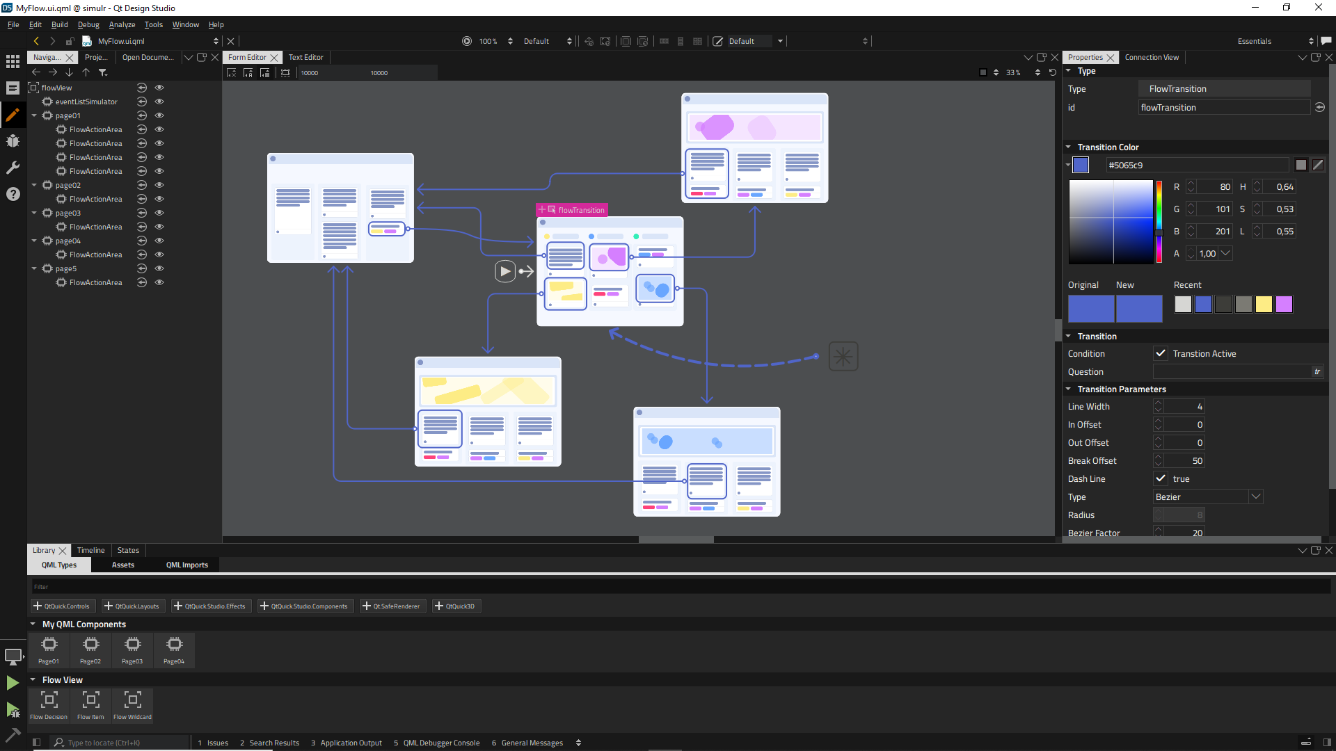Image resolution: width=1336 pixels, height=751 pixels.
Task: Click the Flow Decision component icon
Action: (x=49, y=700)
